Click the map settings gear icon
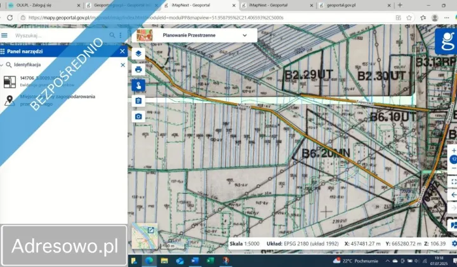Screen dimensions: 457x267 tap(453, 243)
